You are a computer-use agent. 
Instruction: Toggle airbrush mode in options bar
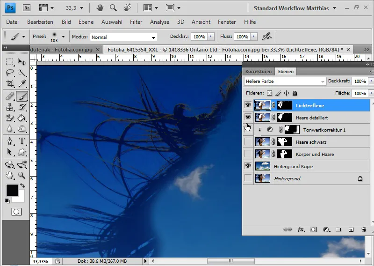click(266, 37)
